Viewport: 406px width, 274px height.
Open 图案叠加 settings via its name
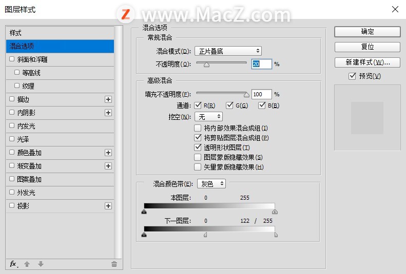pyautogui.click(x=29, y=179)
